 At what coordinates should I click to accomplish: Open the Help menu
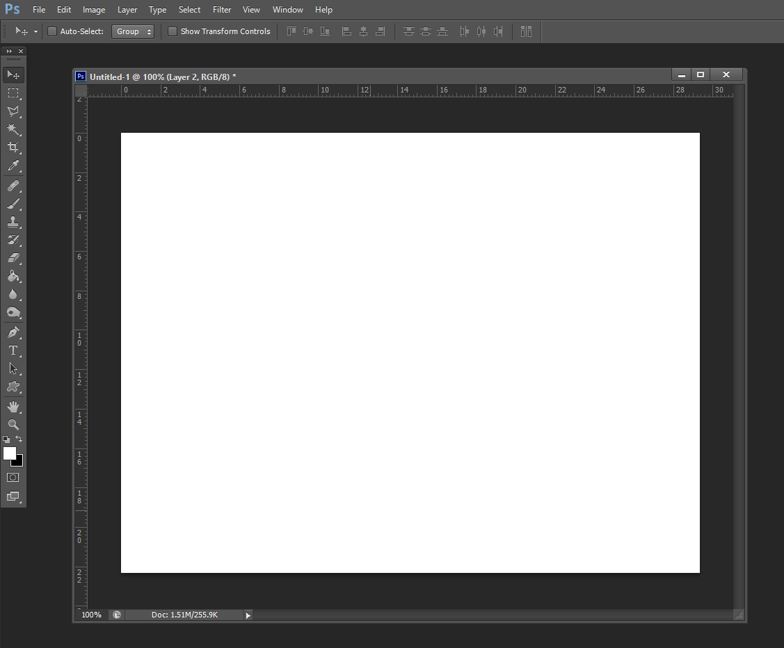(x=323, y=10)
